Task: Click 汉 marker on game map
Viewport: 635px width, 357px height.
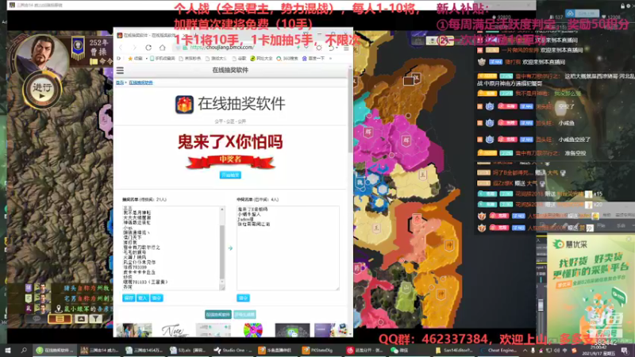Action: click(x=416, y=77)
